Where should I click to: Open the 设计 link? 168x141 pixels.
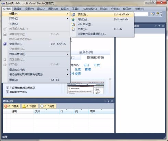tap(86, 65)
